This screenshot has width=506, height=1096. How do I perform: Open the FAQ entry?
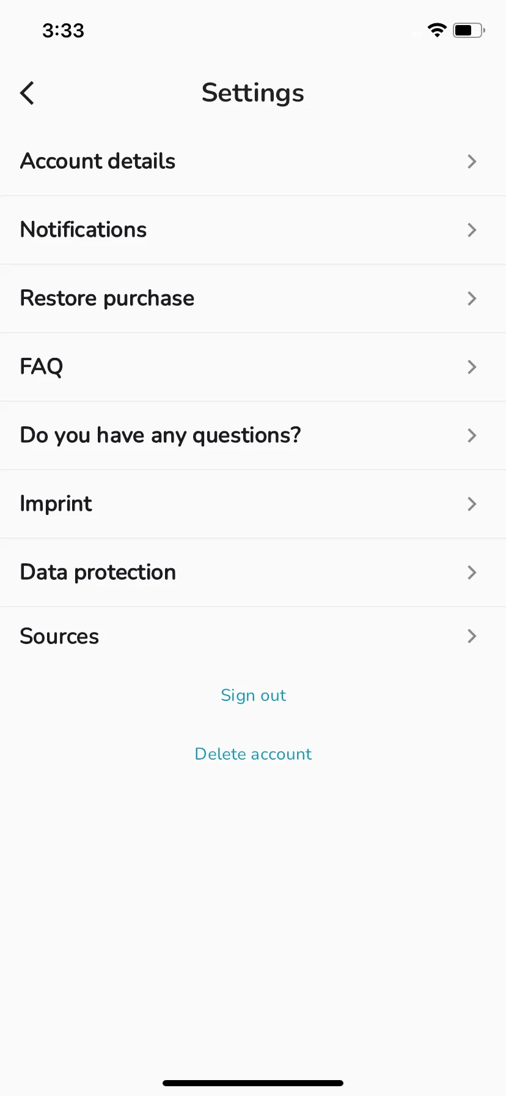[253, 367]
